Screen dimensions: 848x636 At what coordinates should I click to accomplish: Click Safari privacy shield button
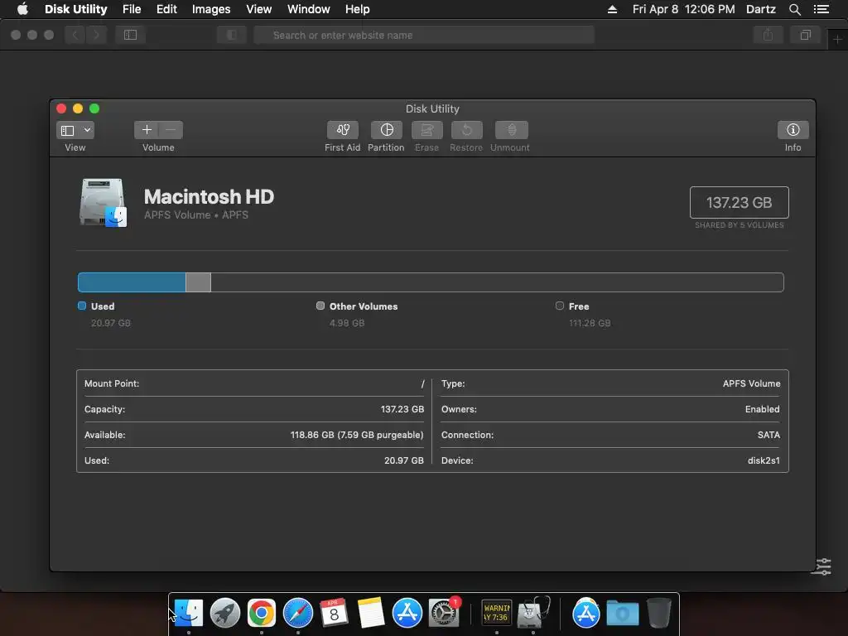232,35
